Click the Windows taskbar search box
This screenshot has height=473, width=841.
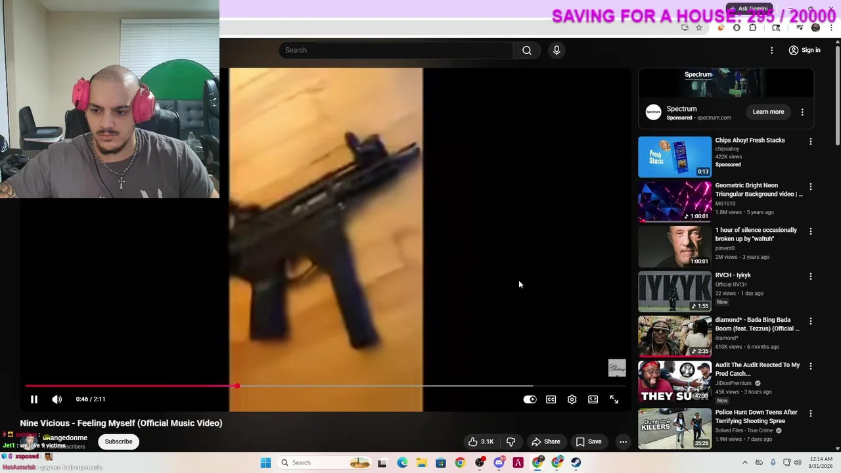[x=325, y=462]
